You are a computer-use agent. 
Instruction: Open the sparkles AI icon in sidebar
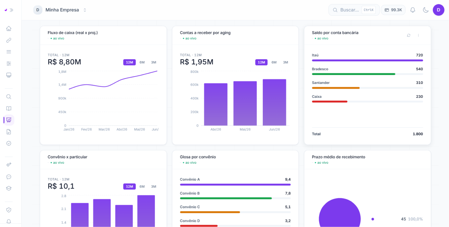click(x=9, y=165)
